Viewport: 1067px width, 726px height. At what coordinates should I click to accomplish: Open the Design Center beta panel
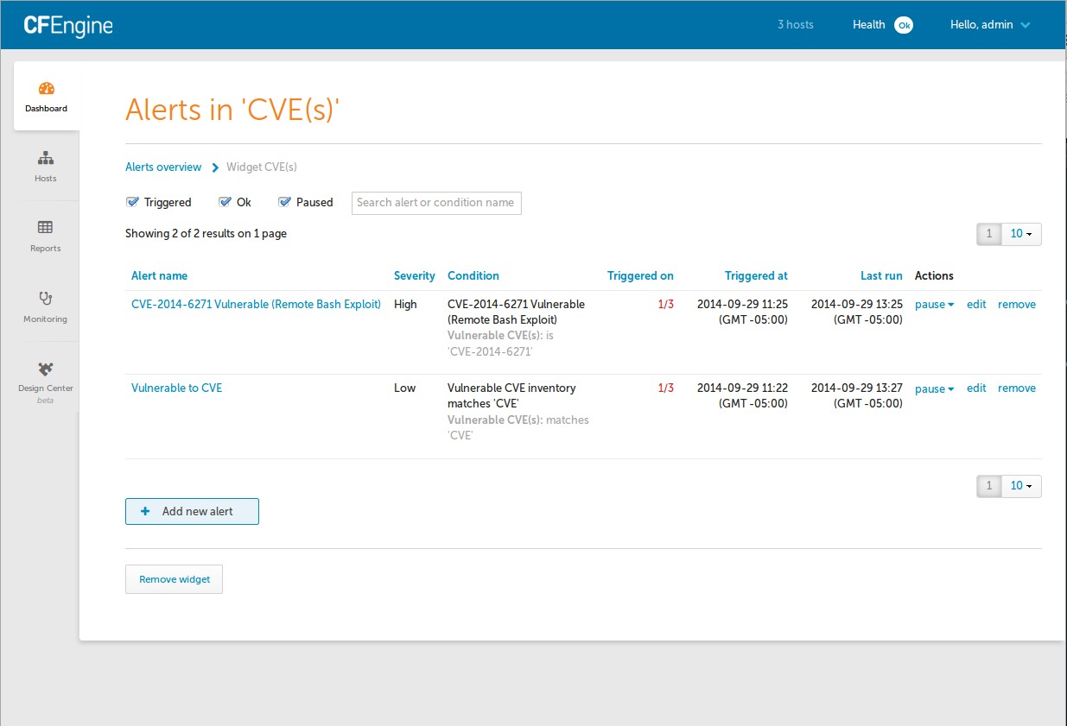point(45,378)
